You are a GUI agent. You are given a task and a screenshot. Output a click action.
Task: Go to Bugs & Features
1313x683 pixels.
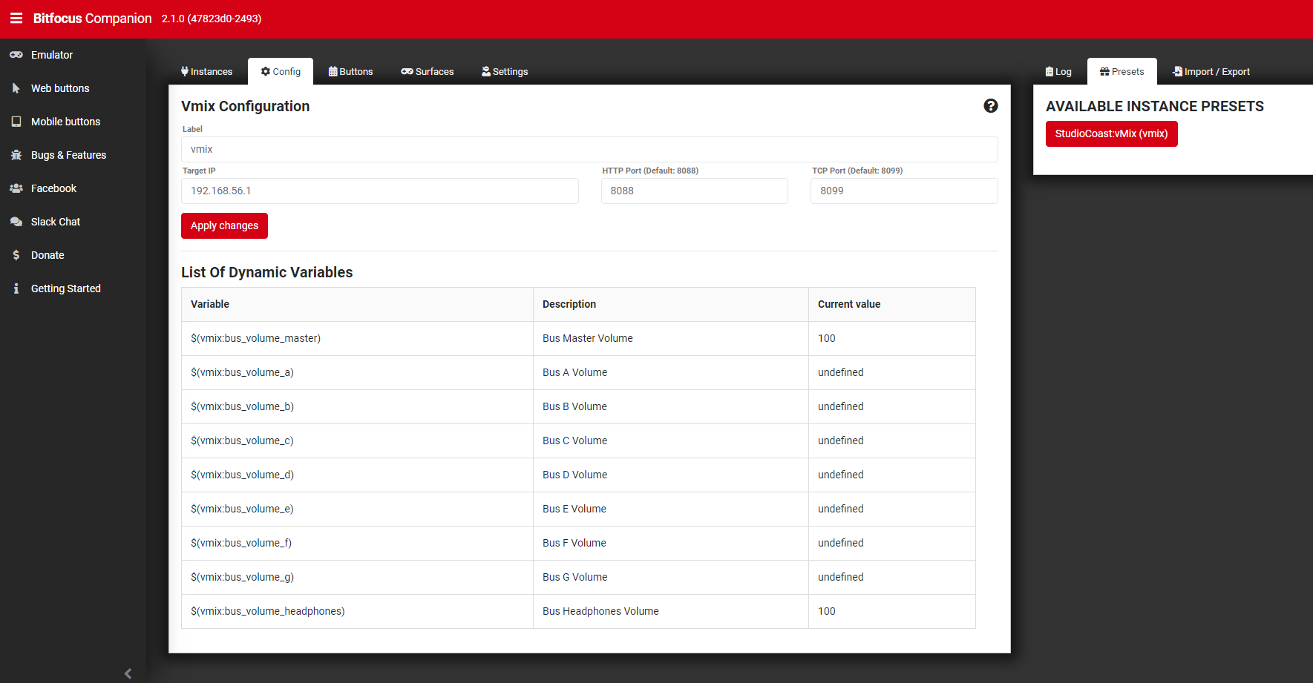point(73,155)
